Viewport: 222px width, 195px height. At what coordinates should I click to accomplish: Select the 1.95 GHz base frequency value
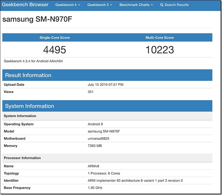(x=95, y=188)
